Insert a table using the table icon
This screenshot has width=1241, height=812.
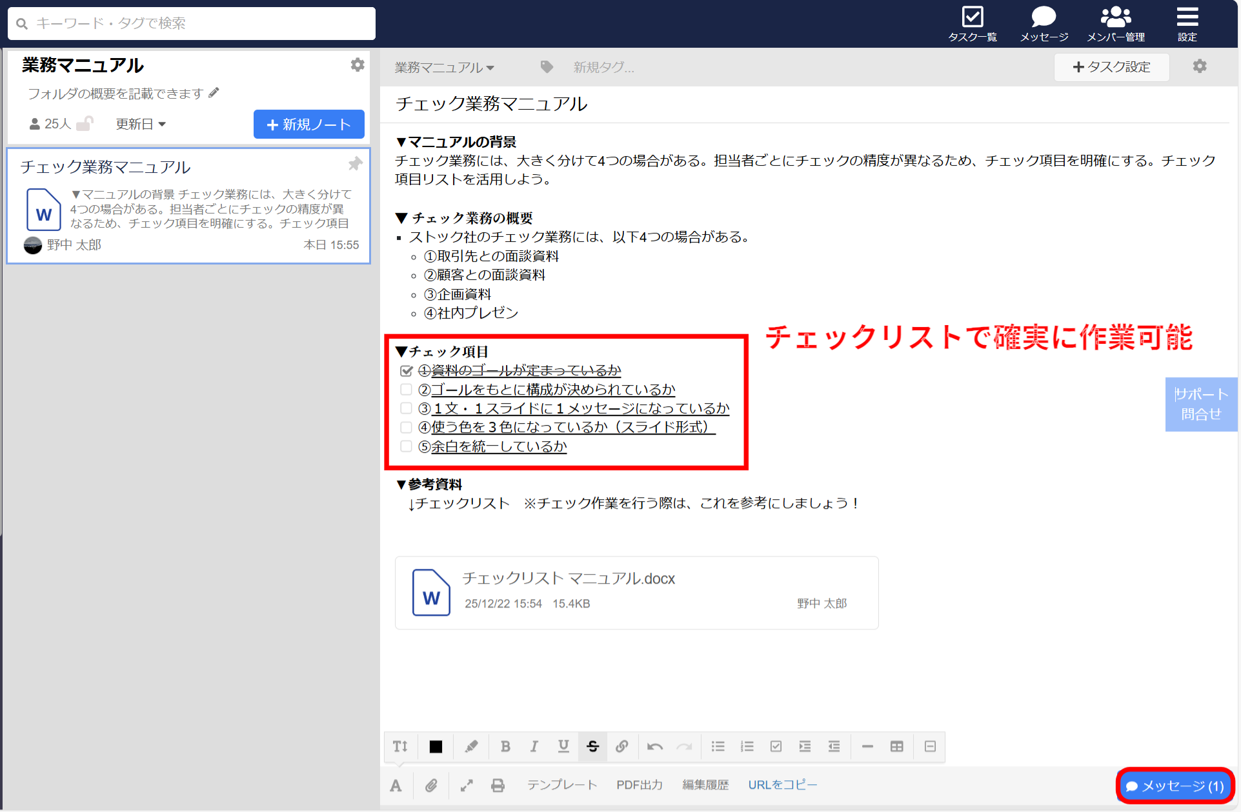[896, 746]
